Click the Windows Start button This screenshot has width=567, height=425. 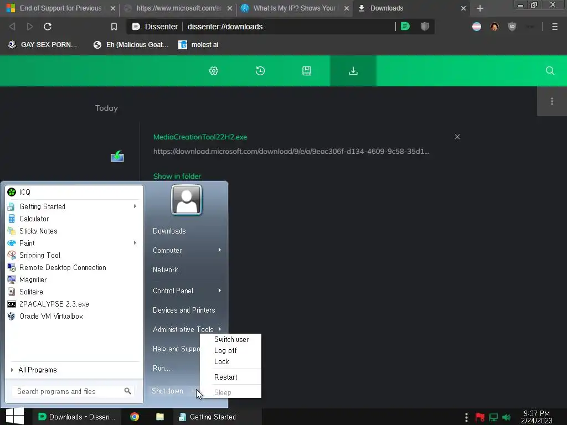pyautogui.click(x=15, y=416)
